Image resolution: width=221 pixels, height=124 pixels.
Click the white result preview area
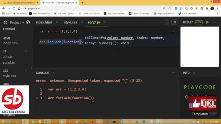200,47
